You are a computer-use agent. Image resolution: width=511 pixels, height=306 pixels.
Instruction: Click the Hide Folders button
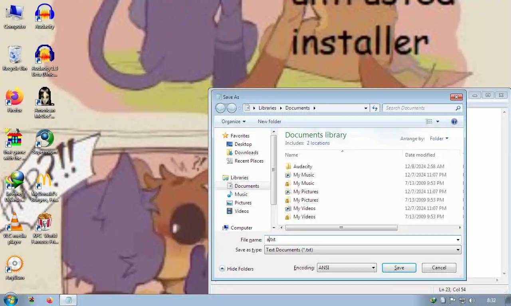pos(237,269)
